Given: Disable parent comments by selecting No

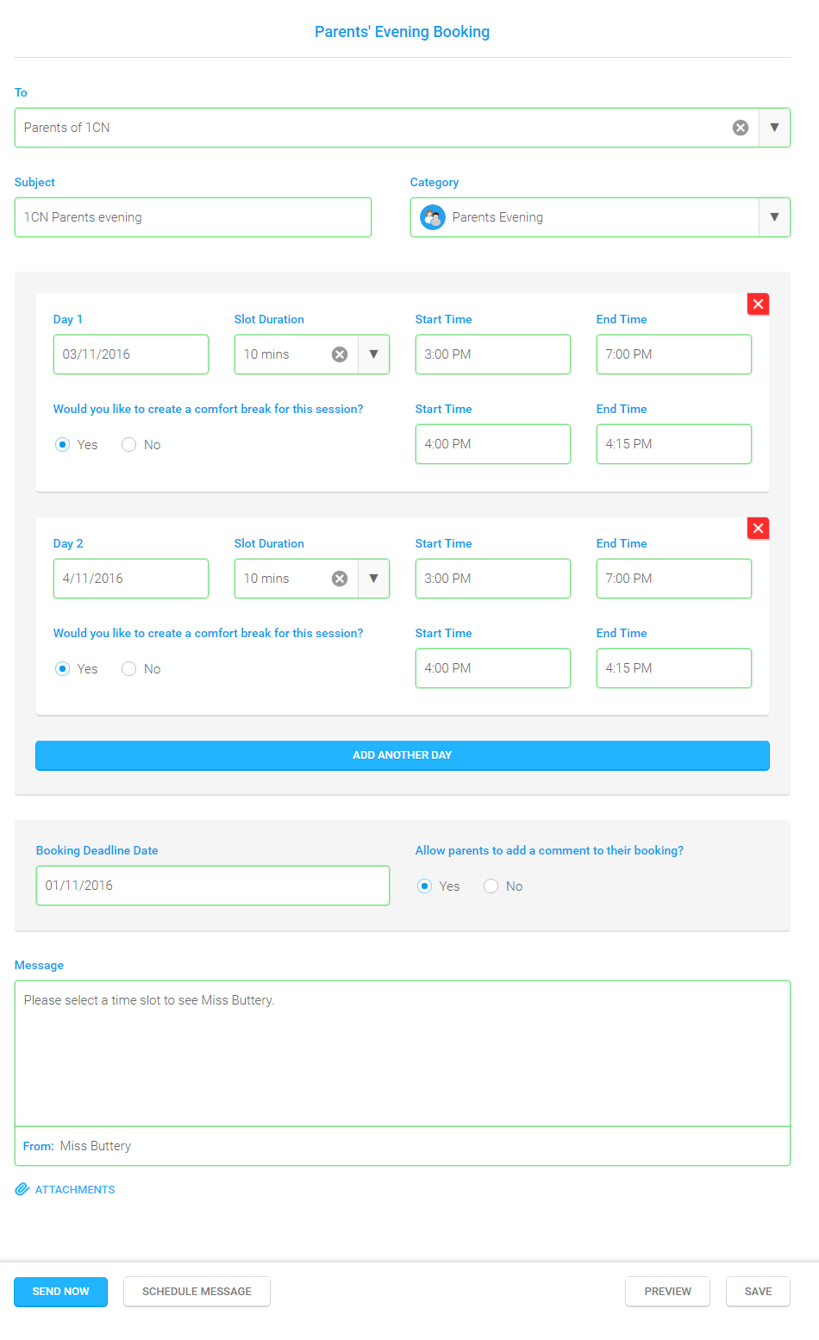Looking at the screenshot, I should 491,886.
